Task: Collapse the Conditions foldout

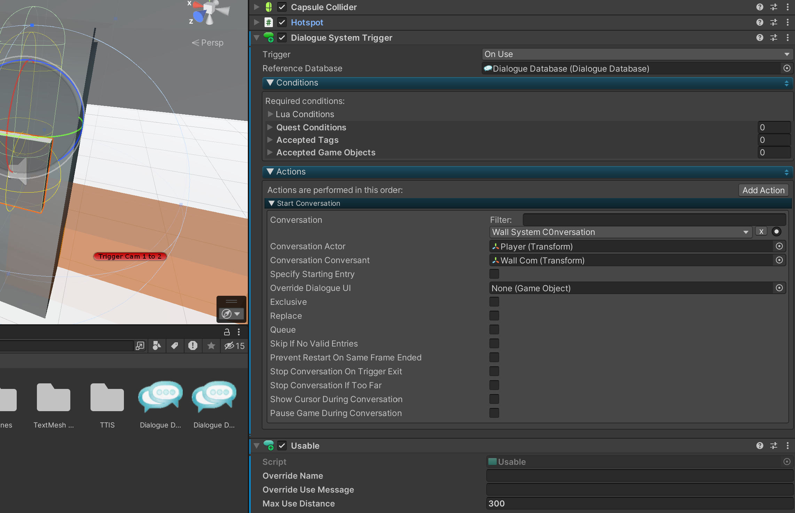Action: click(x=270, y=83)
